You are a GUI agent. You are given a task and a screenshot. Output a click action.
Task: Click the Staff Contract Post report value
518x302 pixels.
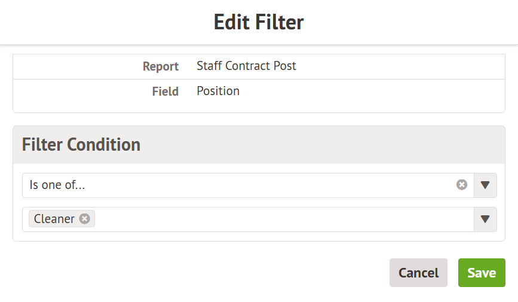coord(246,66)
